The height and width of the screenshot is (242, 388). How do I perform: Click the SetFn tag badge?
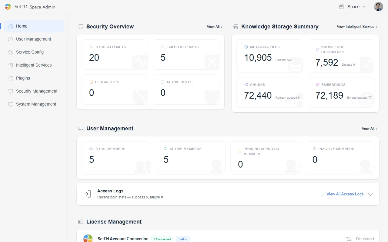tap(182, 239)
